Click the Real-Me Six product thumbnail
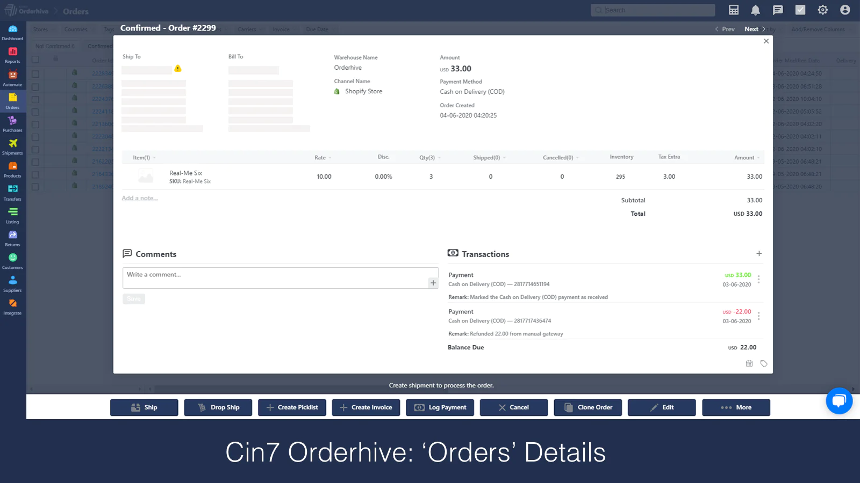 (x=146, y=176)
